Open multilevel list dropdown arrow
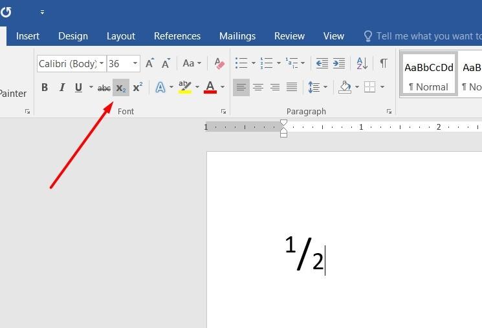 pyautogui.click(x=303, y=63)
